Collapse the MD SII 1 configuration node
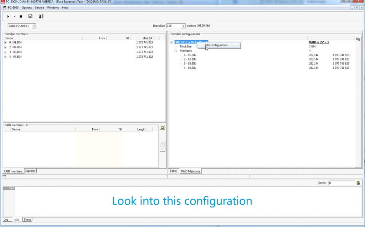Screen dimensions: 365x227 point(171,42)
